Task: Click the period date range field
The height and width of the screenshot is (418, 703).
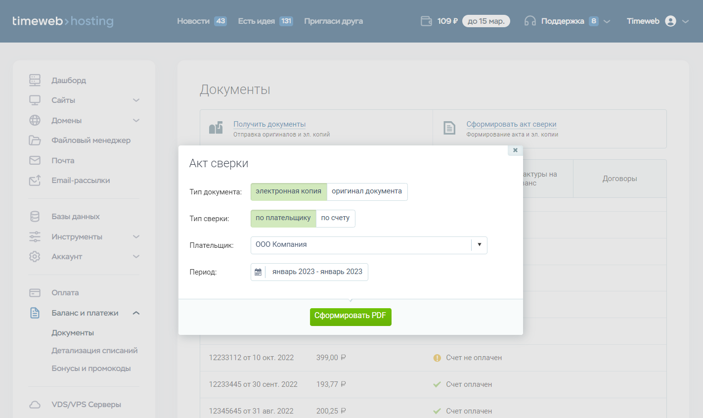Action: pyautogui.click(x=317, y=272)
